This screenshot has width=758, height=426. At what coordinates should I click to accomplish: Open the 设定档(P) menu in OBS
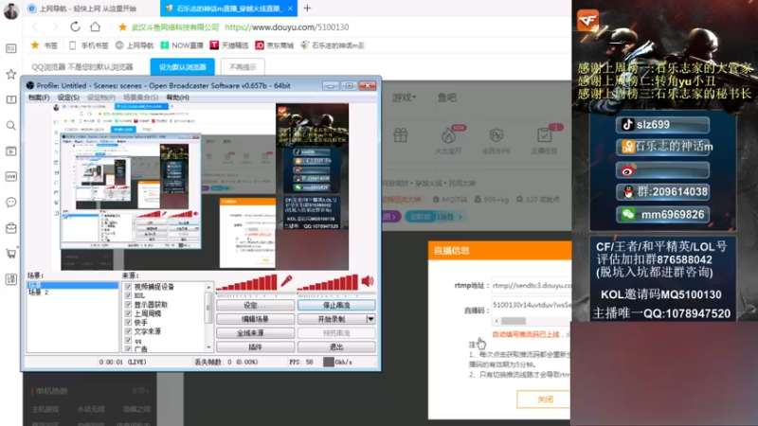(101, 98)
